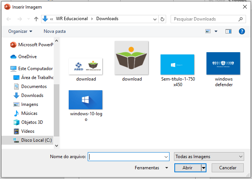Click the search magnifier icon
Screen dimensions: 252x179
240,19
